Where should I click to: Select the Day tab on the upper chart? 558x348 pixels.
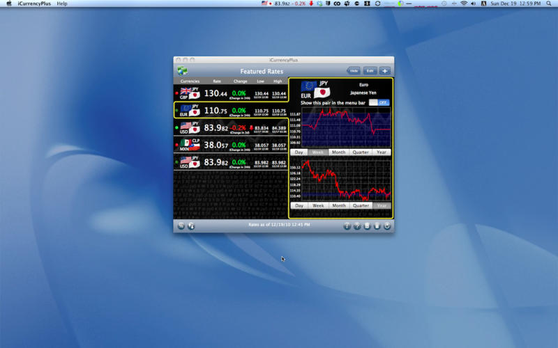point(299,152)
